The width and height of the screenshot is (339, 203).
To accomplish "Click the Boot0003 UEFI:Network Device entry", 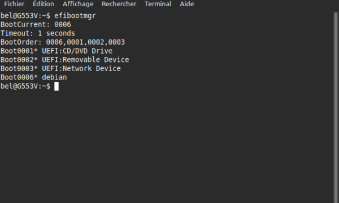I will coord(60,69).
